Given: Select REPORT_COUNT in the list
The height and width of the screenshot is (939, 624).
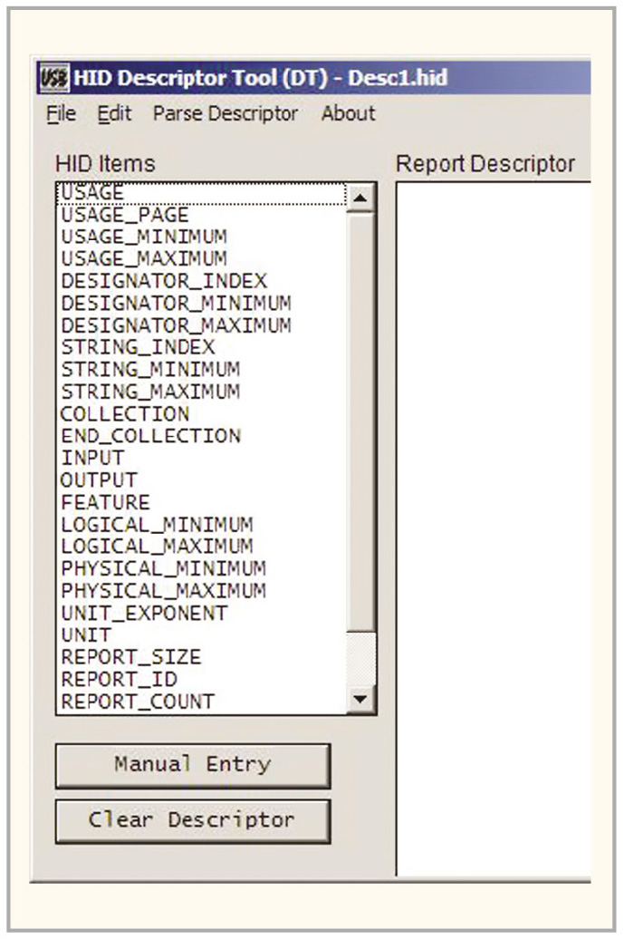Looking at the screenshot, I should click(x=138, y=702).
